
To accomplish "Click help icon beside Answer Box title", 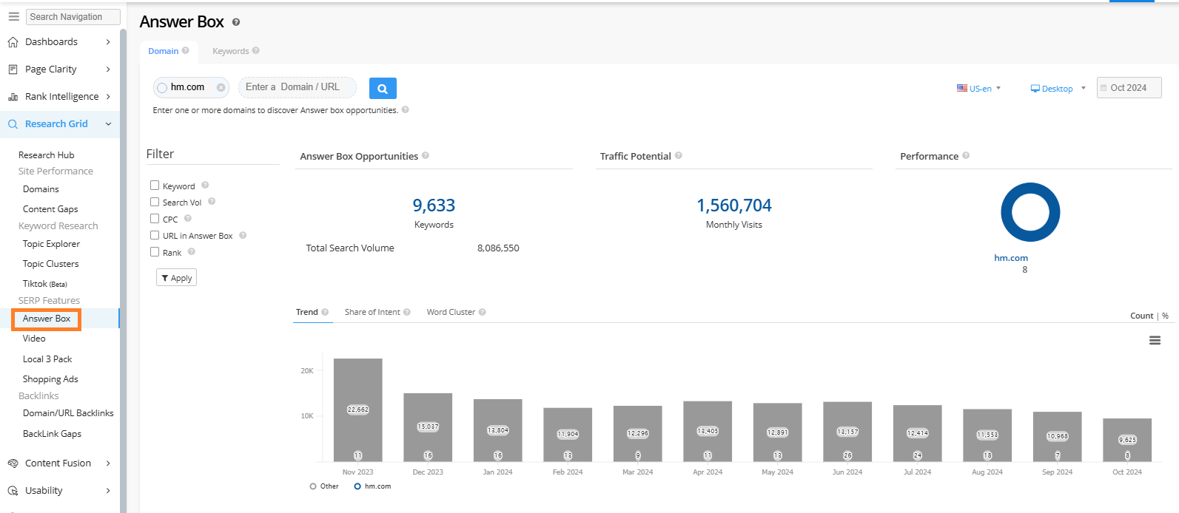I will point(236,22).
